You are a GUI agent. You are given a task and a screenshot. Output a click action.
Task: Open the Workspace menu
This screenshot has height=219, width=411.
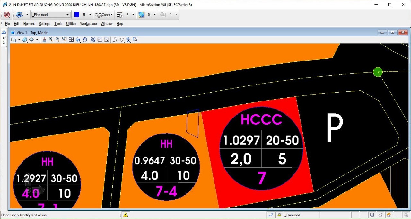pos(88,24)
